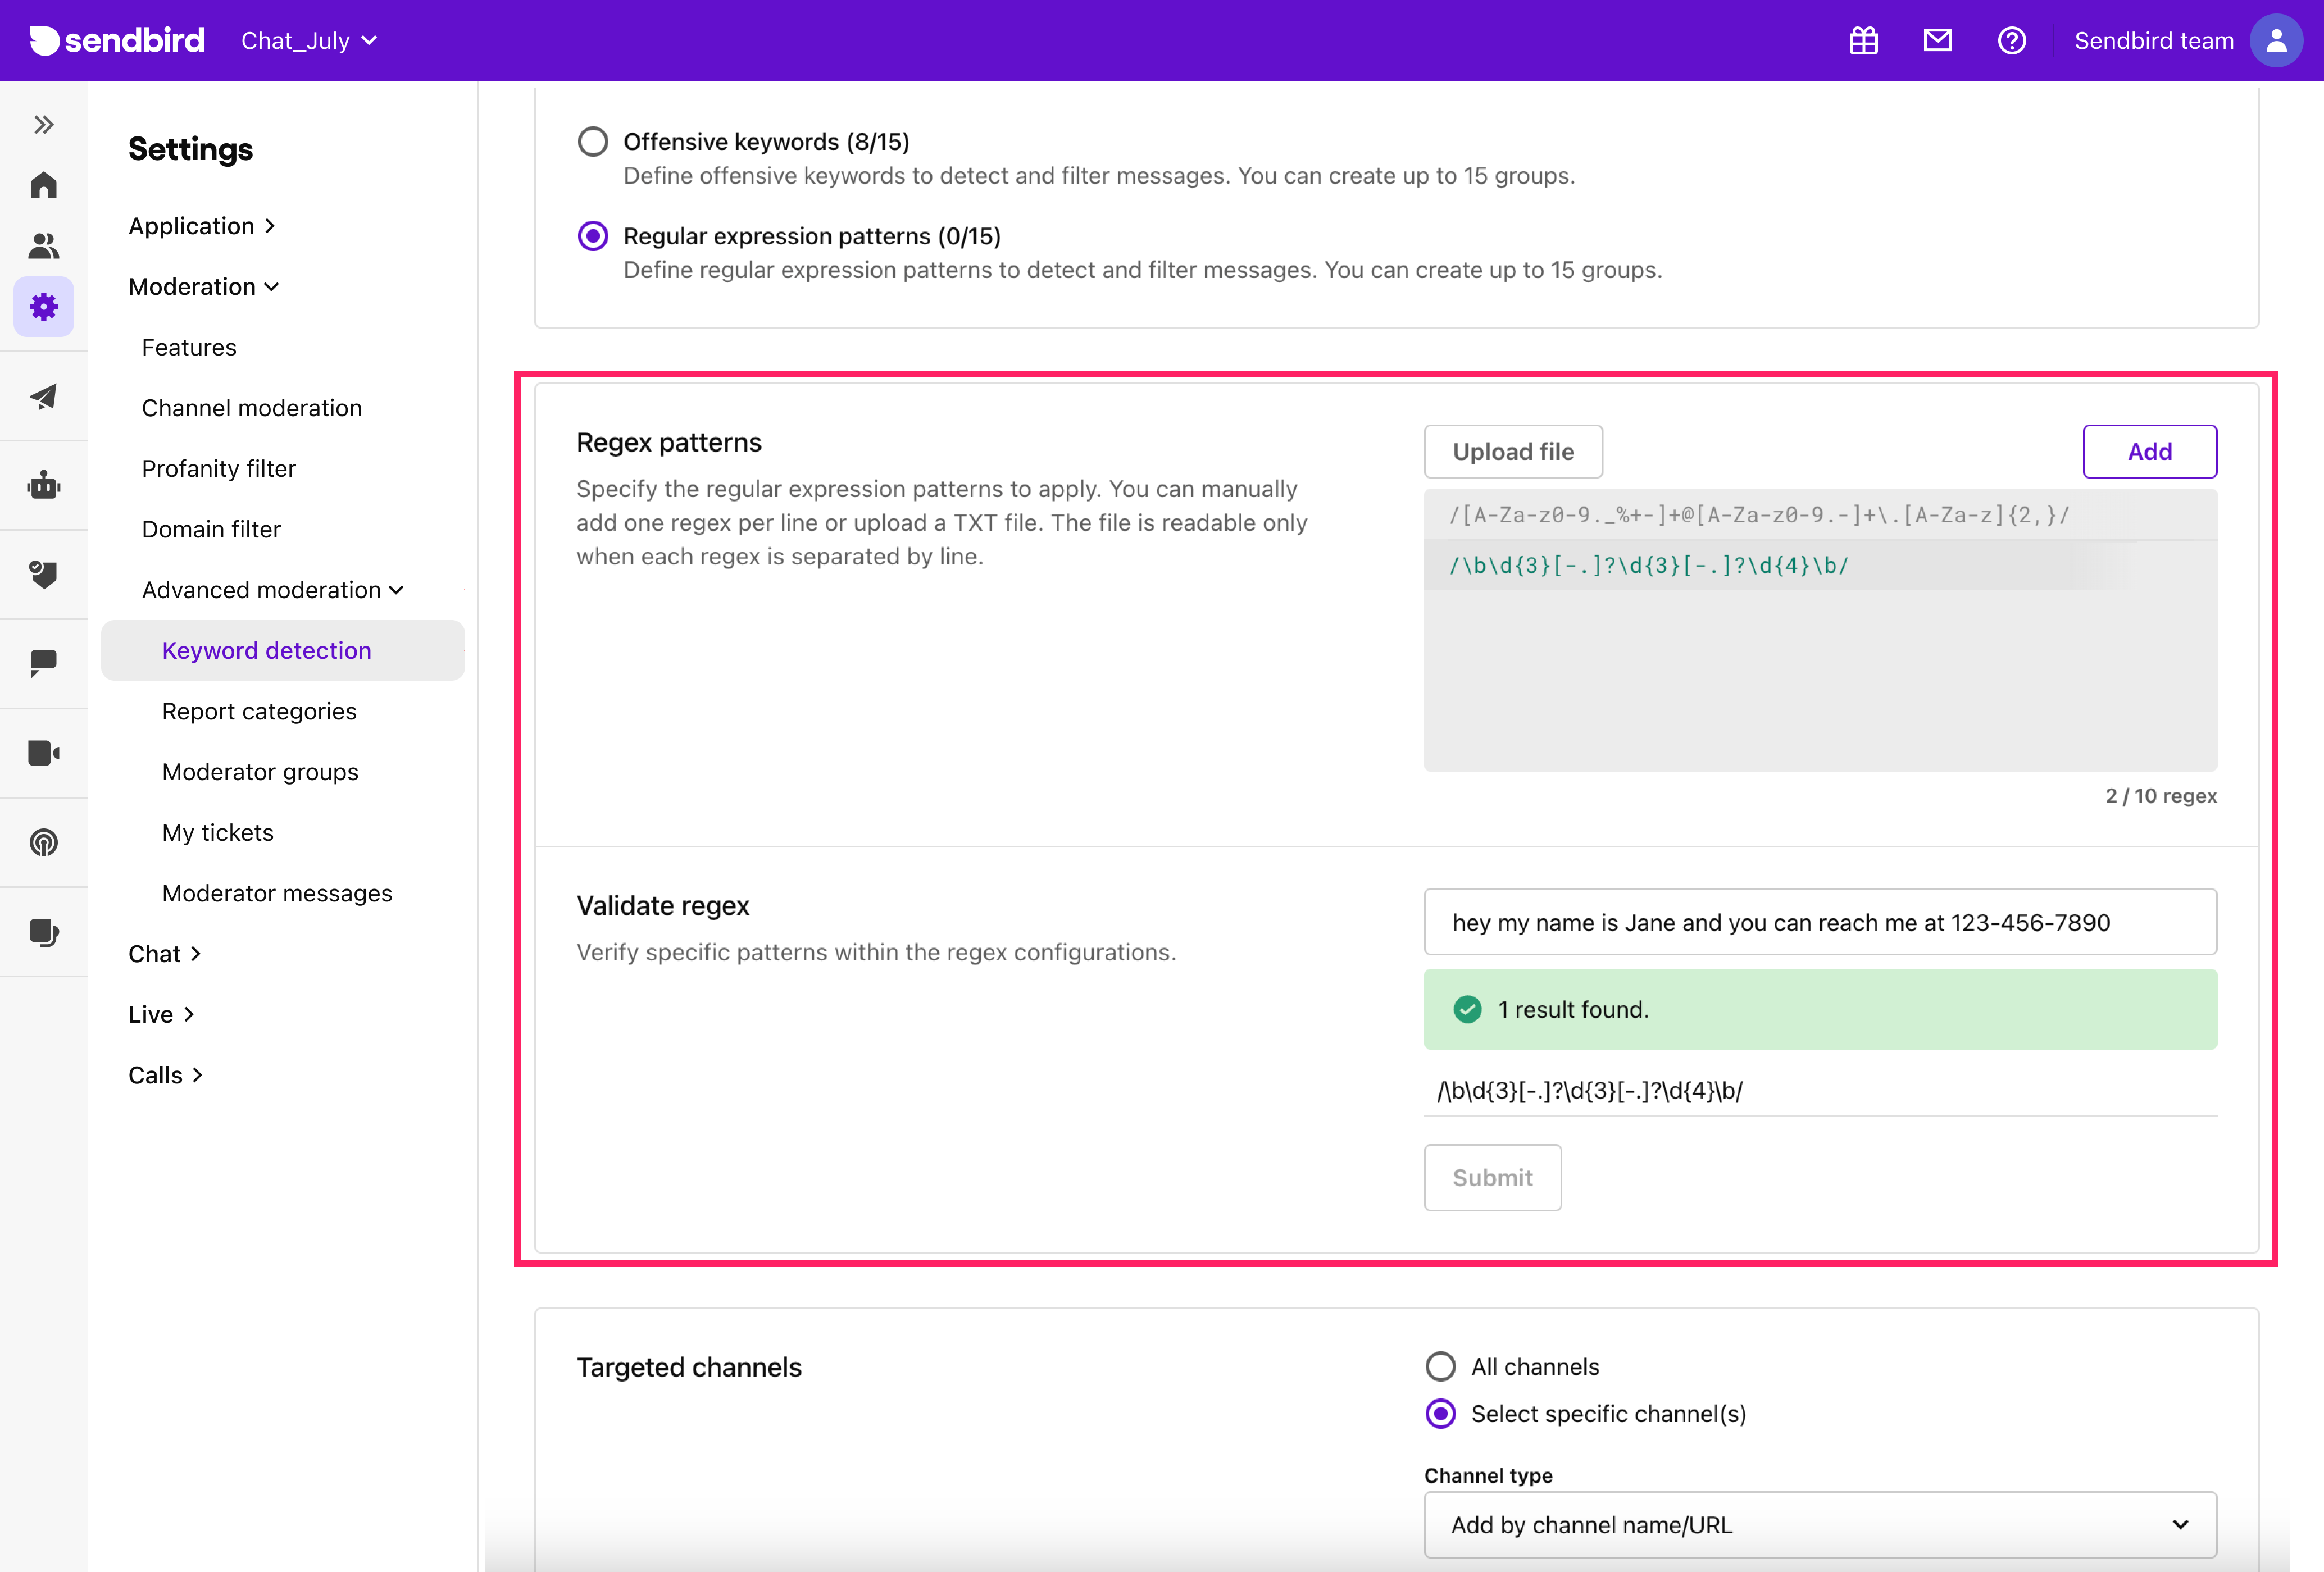This screenshot has width=2324, height=1572.
Task: Go to Features menu item
Action: (189, 347)
